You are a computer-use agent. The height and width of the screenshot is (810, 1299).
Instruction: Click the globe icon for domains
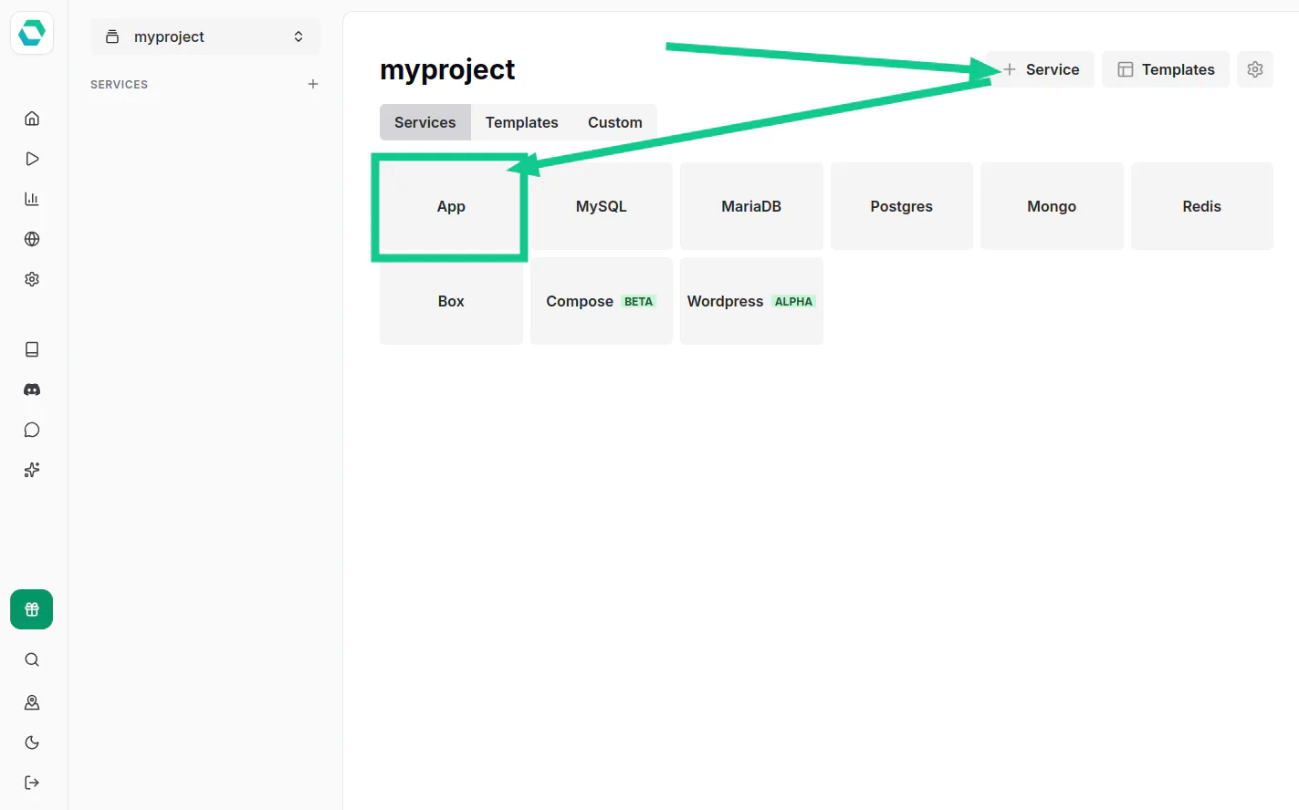[32, 238]
